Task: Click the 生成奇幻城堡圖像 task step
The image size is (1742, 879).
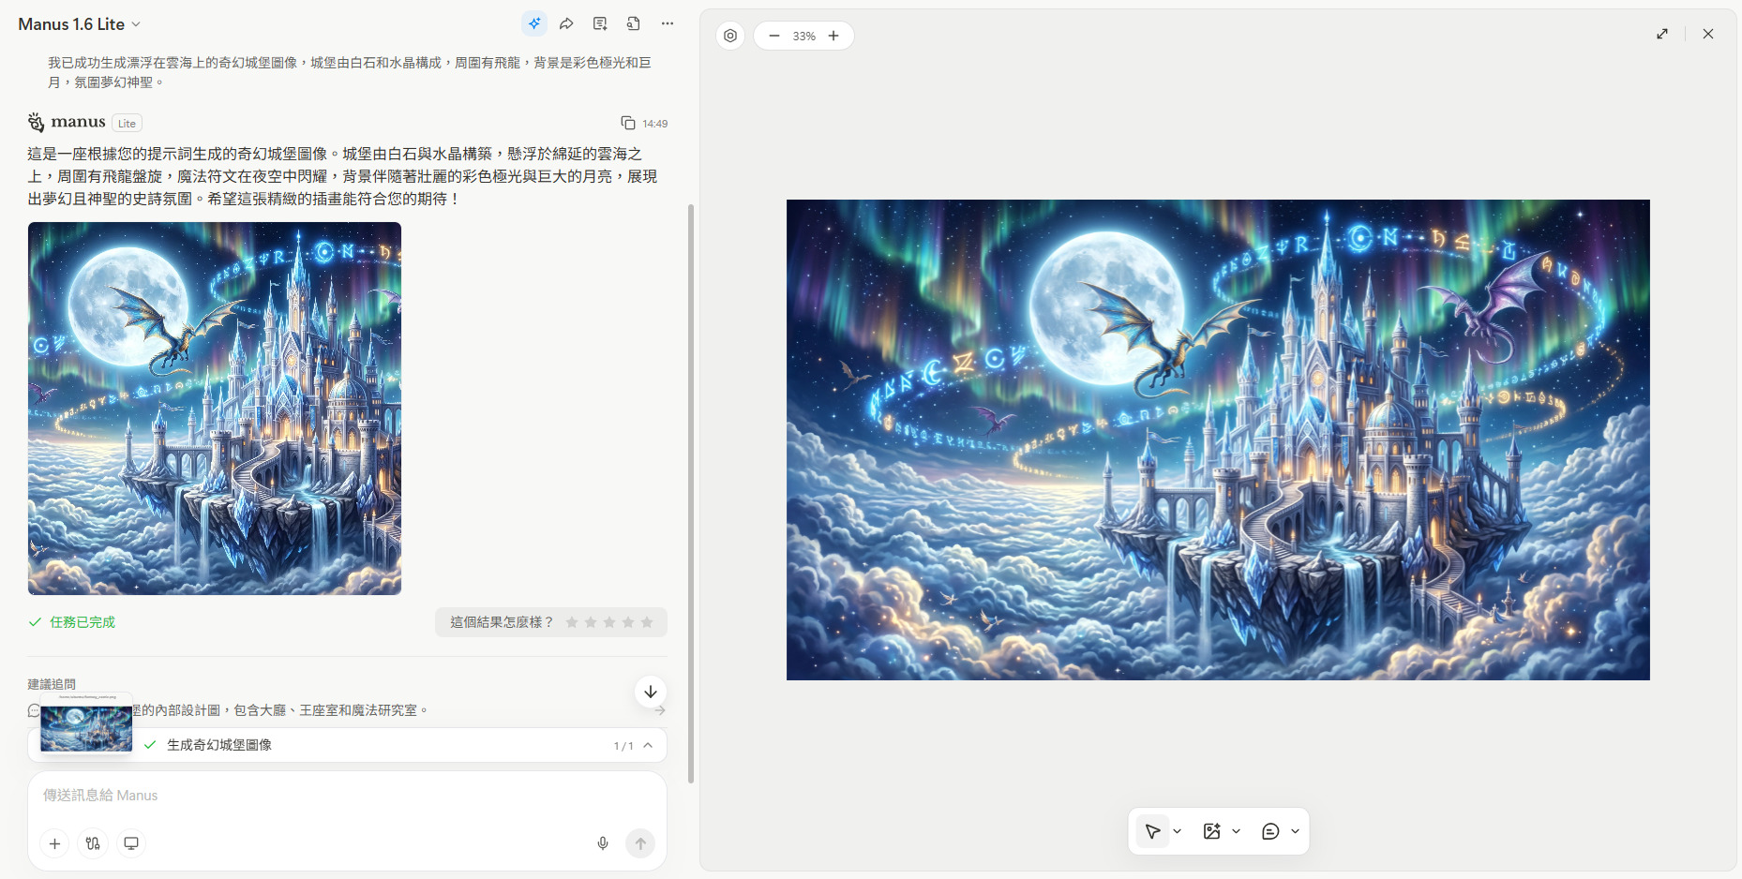Action: click(219, 745)
